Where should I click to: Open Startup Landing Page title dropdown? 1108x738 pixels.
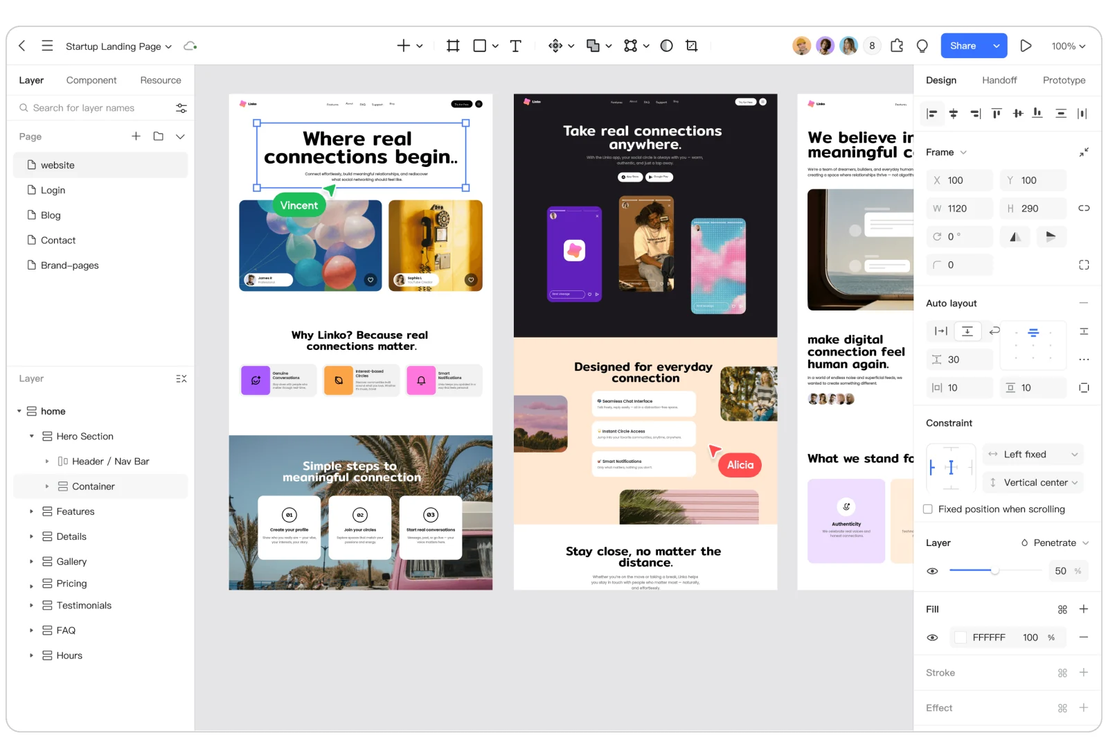[x=168, y=47]
